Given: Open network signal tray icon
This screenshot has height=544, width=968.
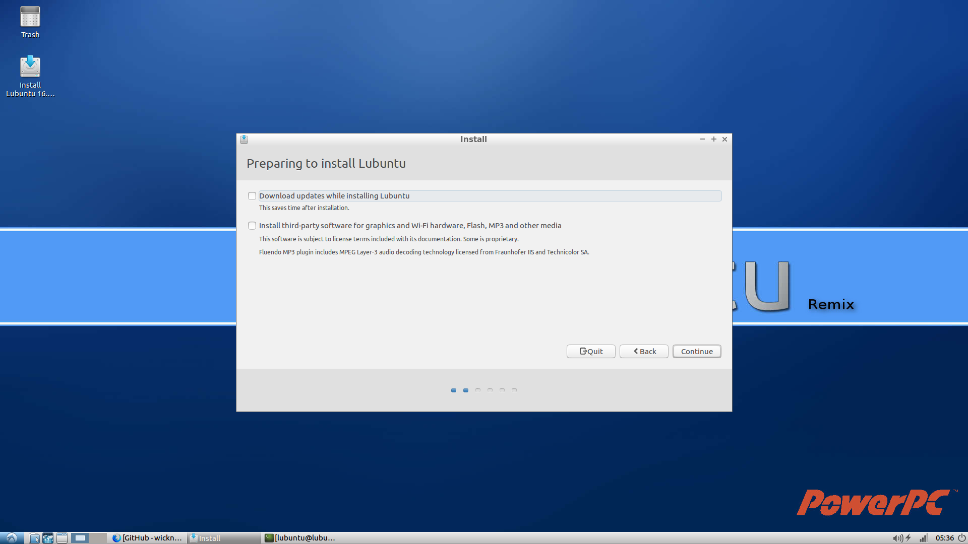Looking at the screenshot, I should 923,538.
